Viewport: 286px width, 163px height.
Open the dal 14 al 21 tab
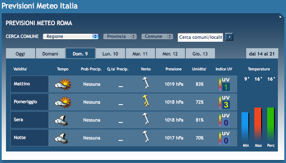tap(262, 53)
